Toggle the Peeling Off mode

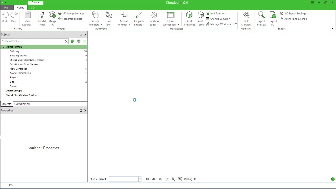click(190, 179)
